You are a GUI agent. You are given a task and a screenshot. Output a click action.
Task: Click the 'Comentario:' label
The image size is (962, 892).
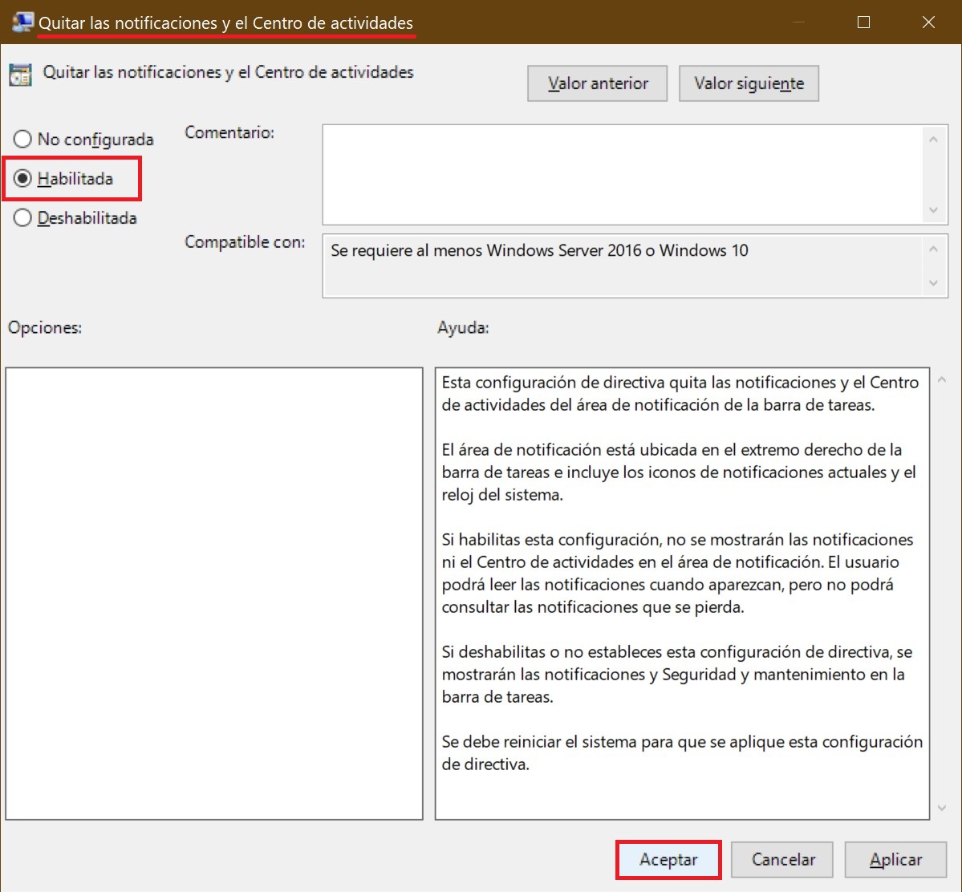pos(229,132)
